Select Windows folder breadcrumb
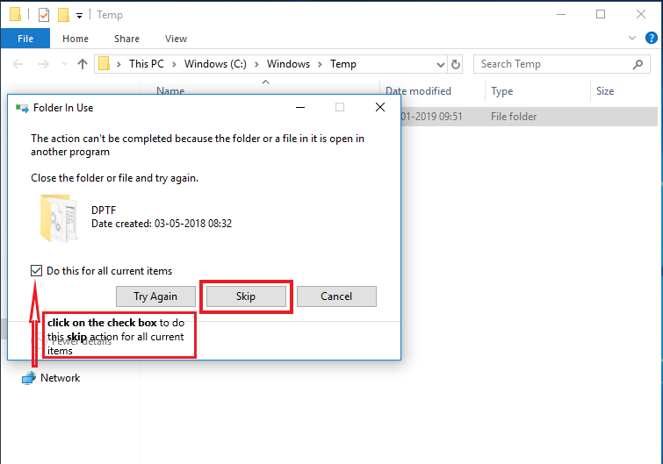The height and width of the screenshot is (464, 663). (x=288, y=64)
